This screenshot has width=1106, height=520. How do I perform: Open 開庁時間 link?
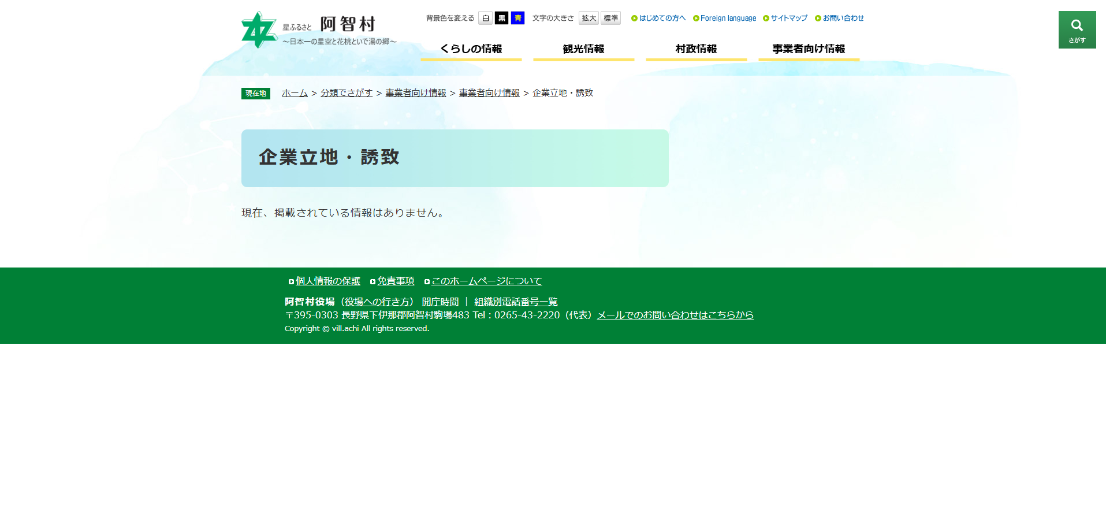[440, 302]
